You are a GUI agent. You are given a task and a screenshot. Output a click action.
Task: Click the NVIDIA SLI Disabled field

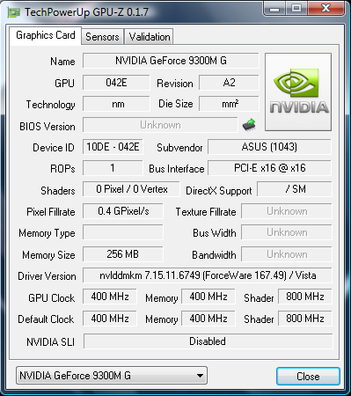[208, 341]
